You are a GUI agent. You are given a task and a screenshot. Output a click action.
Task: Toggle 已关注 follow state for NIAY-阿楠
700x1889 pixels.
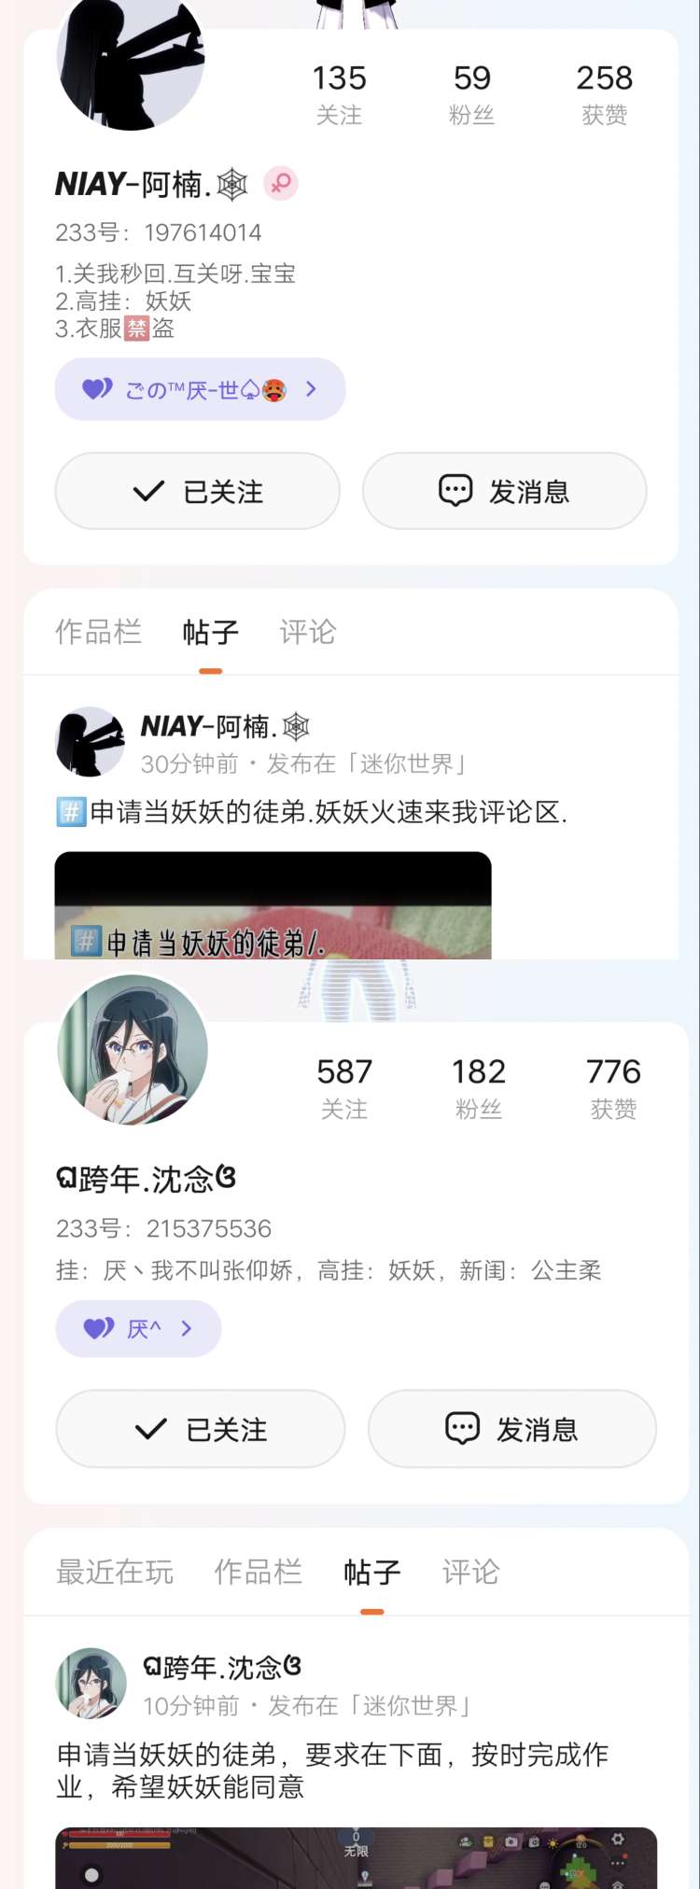point(198,491)
